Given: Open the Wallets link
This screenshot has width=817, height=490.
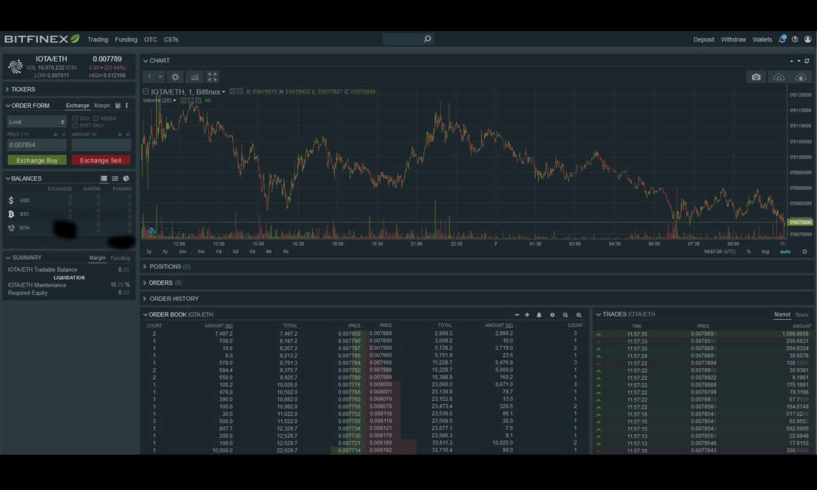Looking at the screenshot, I should [x=763, y=39].
